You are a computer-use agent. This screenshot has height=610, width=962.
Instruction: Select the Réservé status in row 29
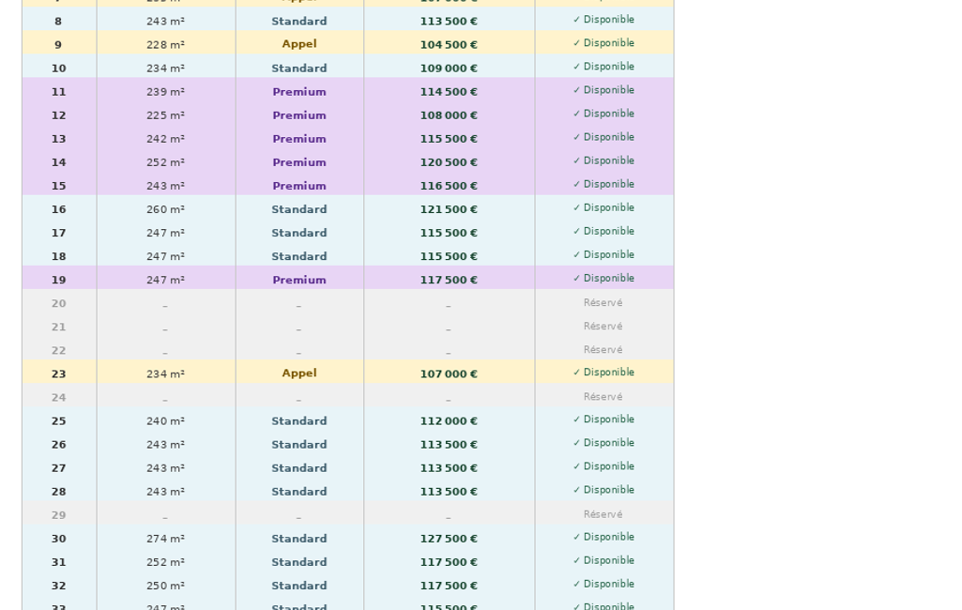click(603, 514)
